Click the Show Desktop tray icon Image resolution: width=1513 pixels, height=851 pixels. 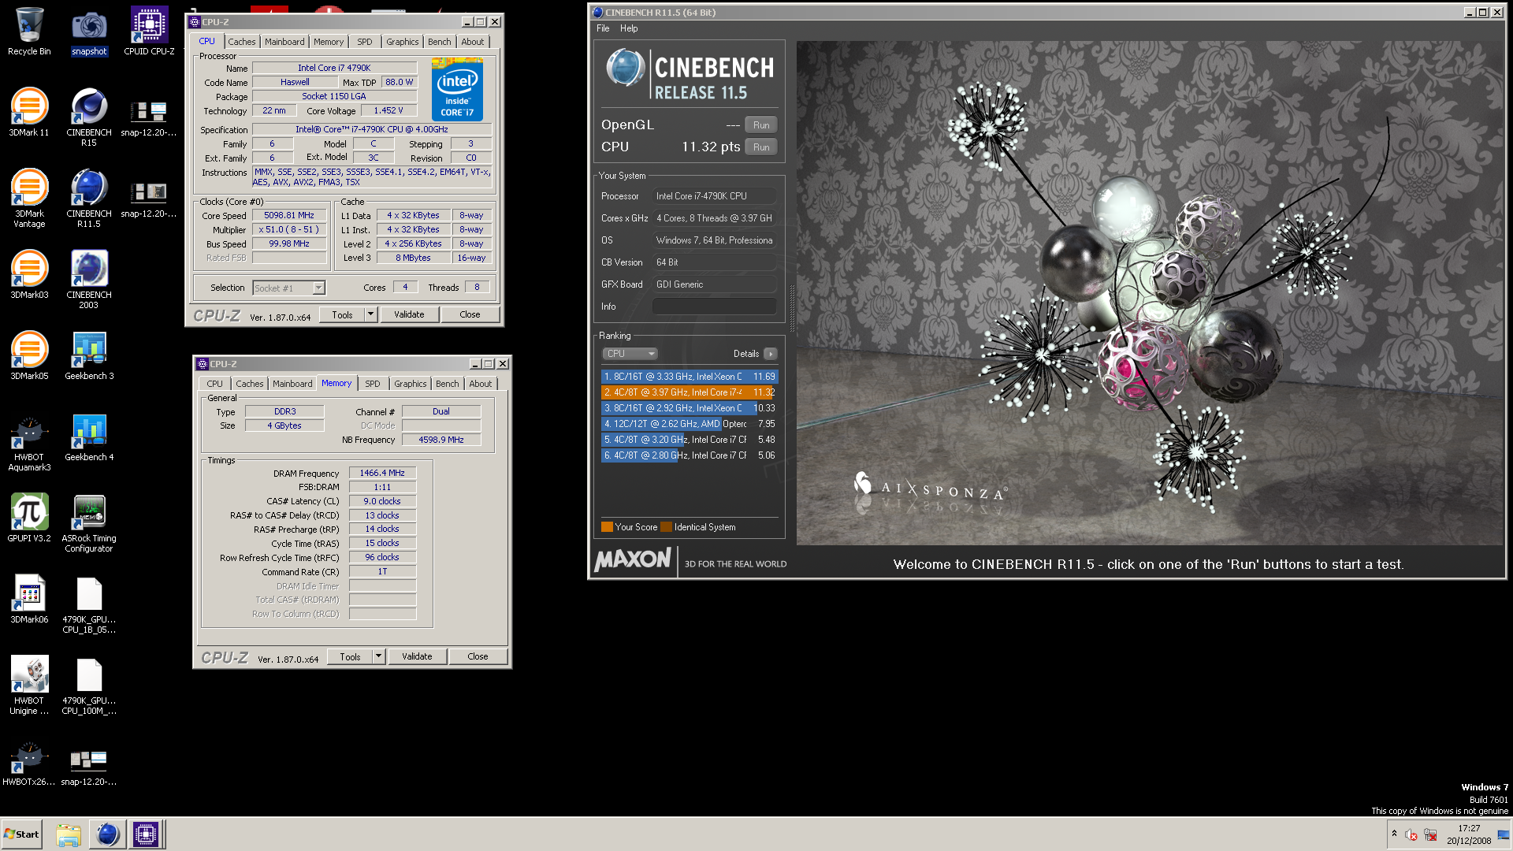point(1504,834)
